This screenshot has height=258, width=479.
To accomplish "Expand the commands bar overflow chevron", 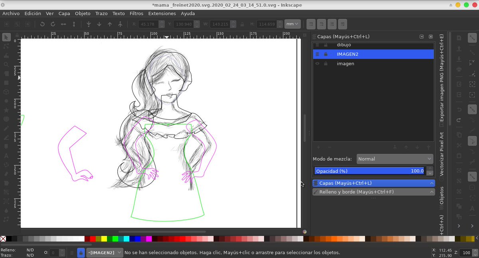I will (459, 226).
